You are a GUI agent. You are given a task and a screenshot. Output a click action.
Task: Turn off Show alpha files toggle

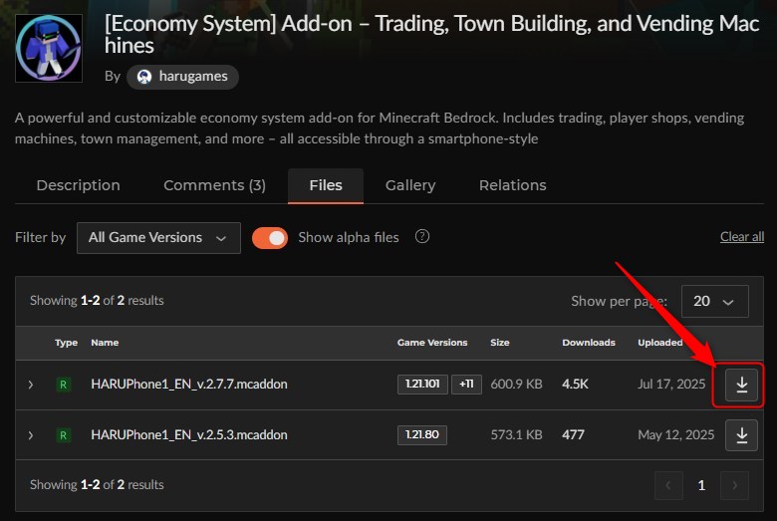click(x=270, y=238)
